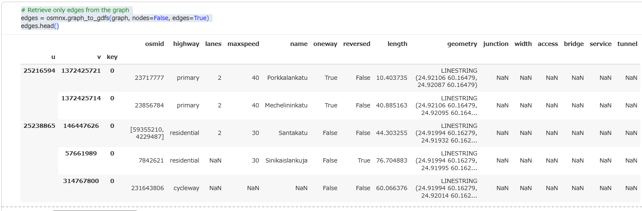Click the osmid value 23717777
Image resolution: width=642 pixels, height=211 pixels.
[x=149, y=78]
